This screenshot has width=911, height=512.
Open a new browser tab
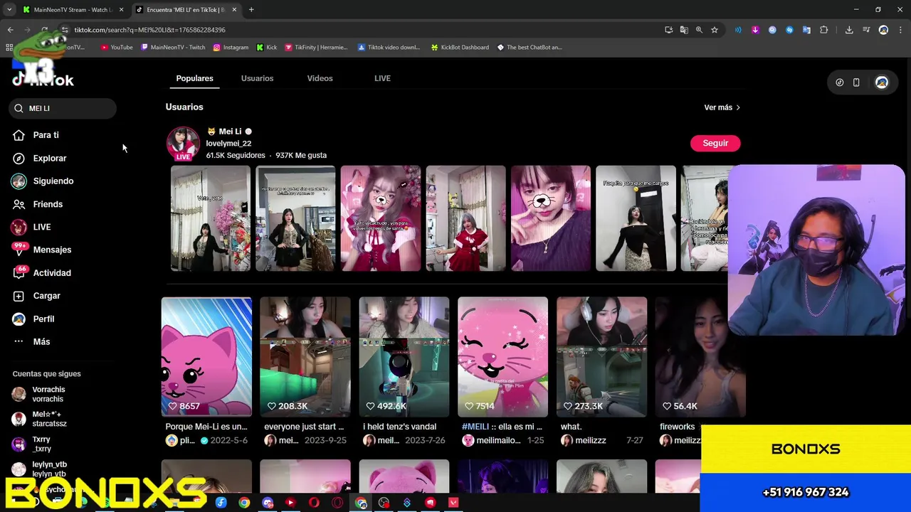[x=251, y=10]
